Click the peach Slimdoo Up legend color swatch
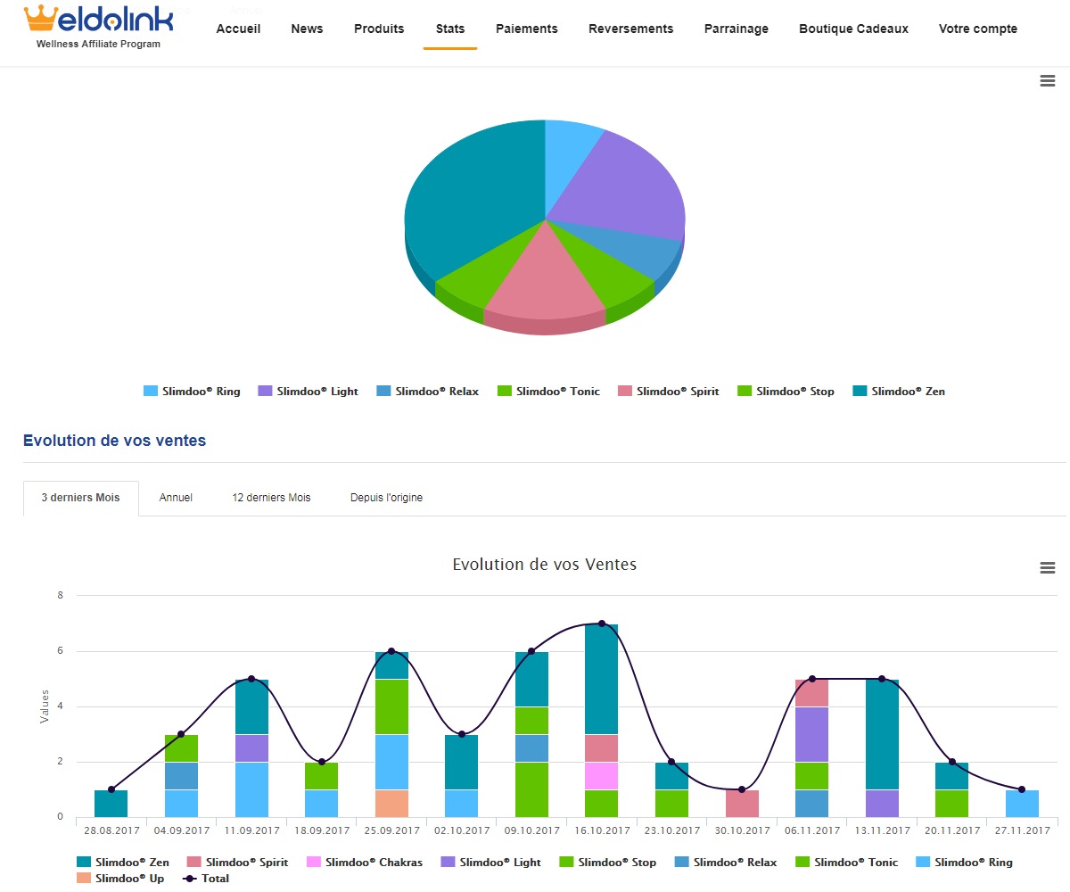Viewport: 1070px width, 892px height. [x=84, y=879]
